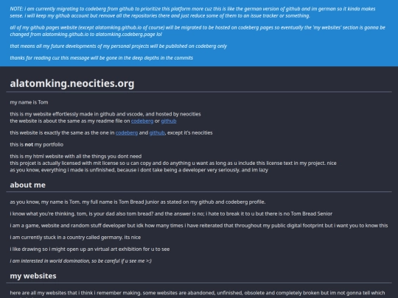Follow the codeberg link in 'exactly the same' sentence
The image size is (398, 298).
click(x=127, y=132)
